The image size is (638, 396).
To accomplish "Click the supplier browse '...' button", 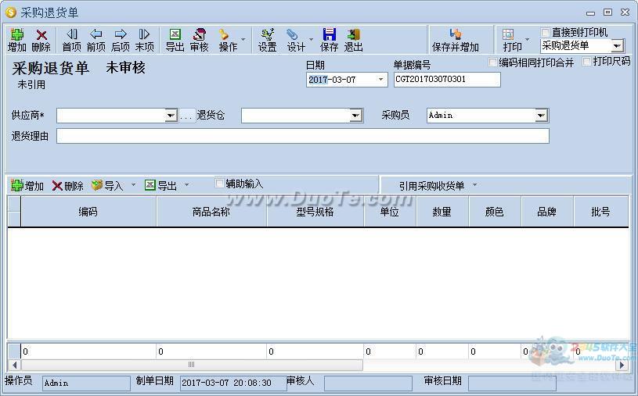I will pyautogui.click(x=186, y=116).
